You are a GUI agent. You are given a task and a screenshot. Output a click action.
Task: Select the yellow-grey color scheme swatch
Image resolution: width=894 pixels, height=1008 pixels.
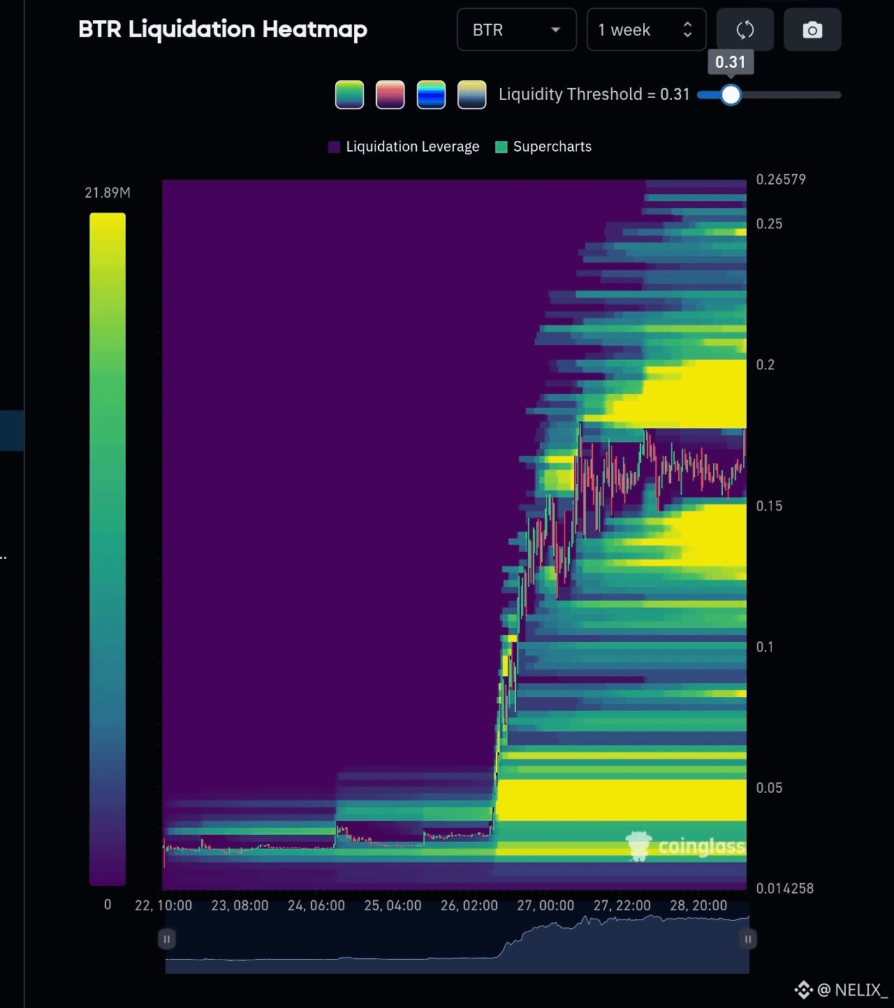[472, 95]
